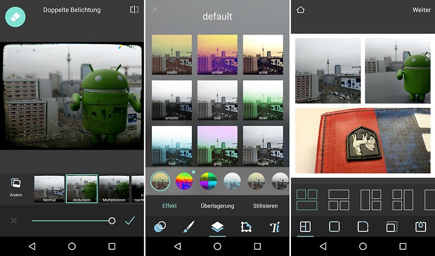Choose one-left two-right collage layout
The image size is (435, 256).
370,200
